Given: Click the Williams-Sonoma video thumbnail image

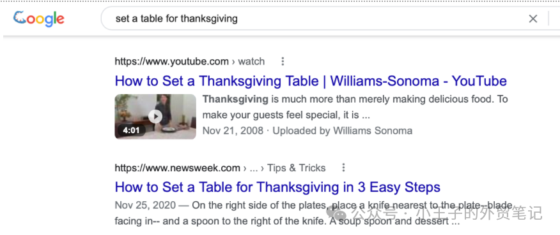Looking at the screenshot, I should click(155, 117).
